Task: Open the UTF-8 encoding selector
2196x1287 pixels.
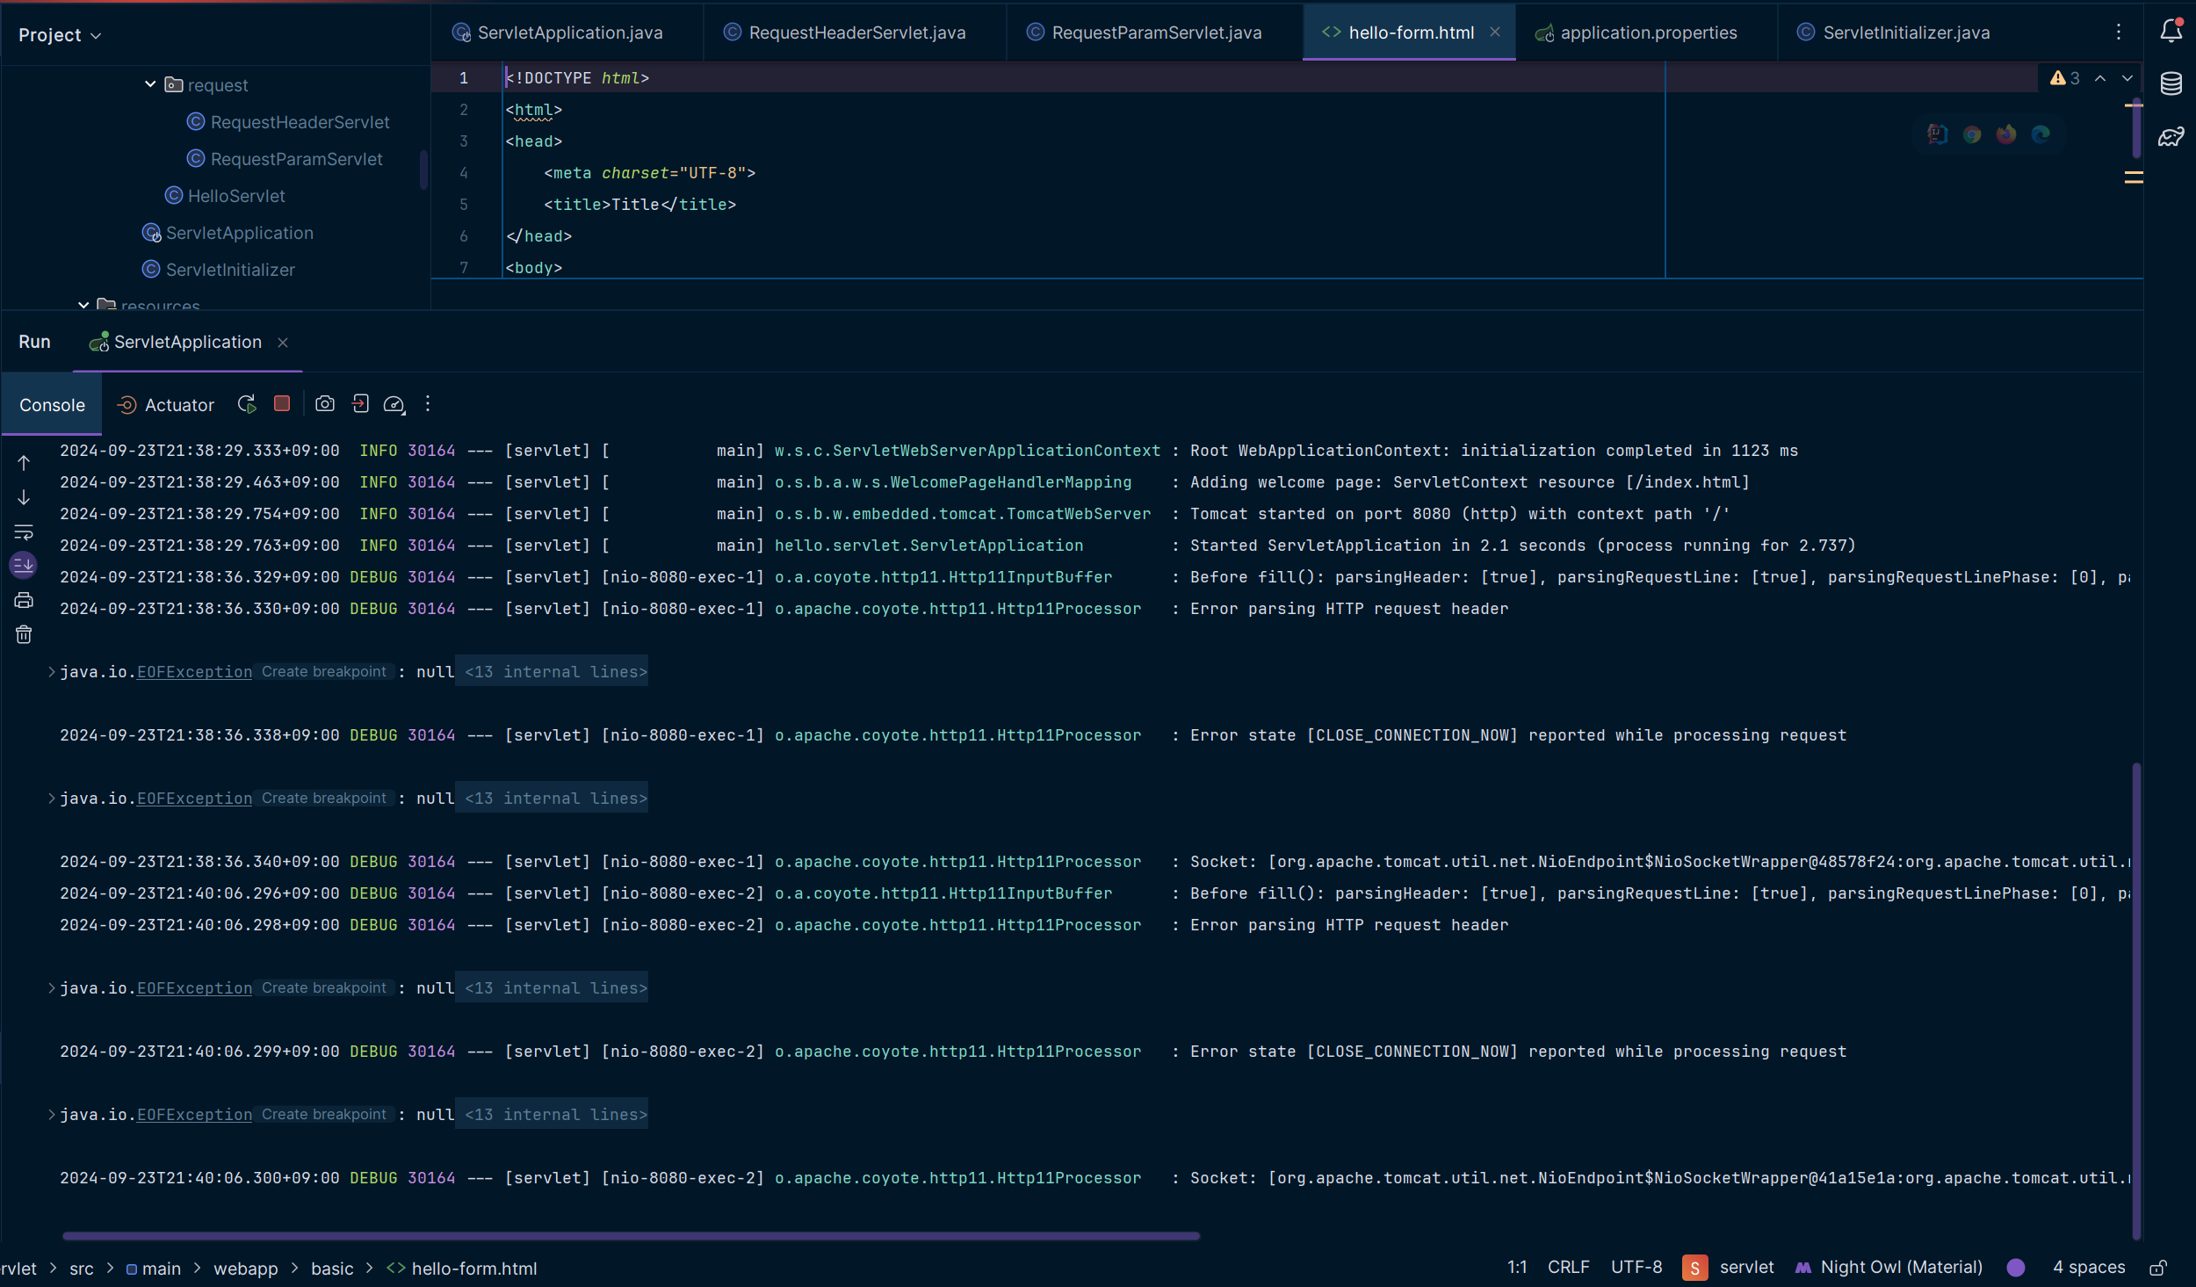Action: pos(1636,1267)
